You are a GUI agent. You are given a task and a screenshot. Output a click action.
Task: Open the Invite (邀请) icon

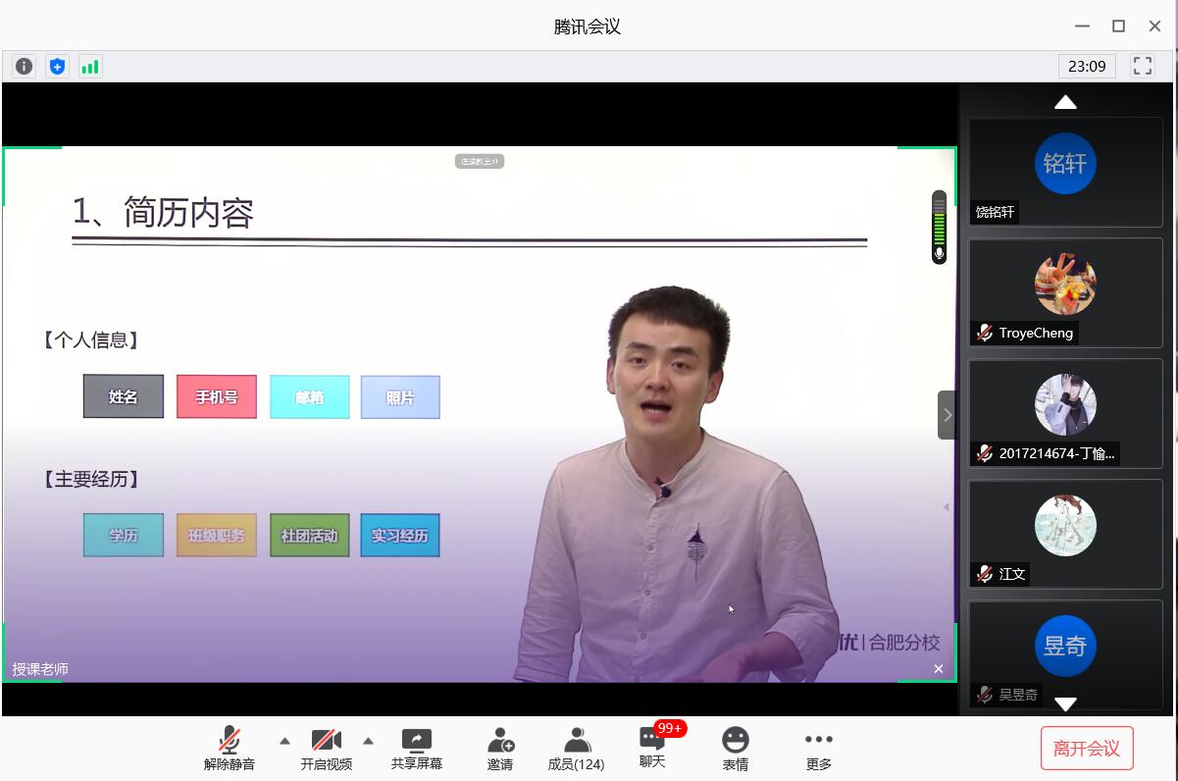click(500, 749)
